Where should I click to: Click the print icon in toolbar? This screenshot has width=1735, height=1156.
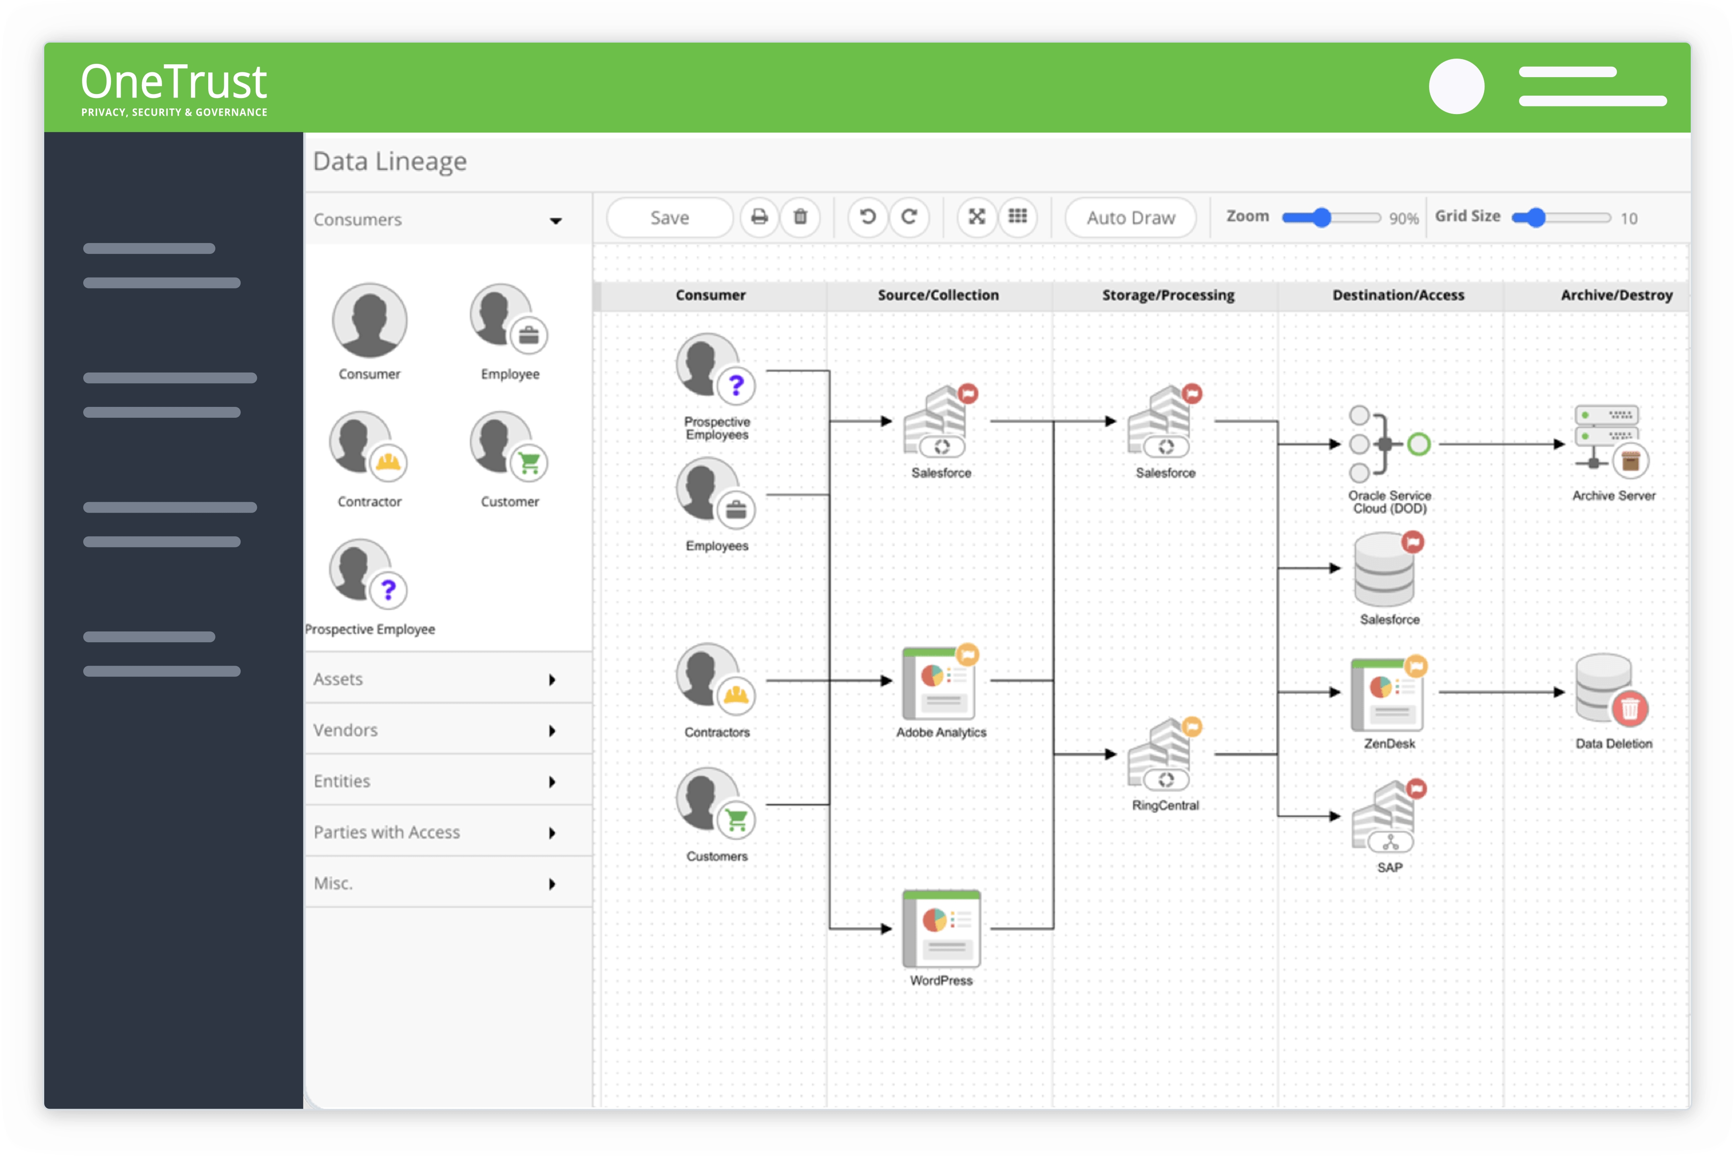(759, 217)
